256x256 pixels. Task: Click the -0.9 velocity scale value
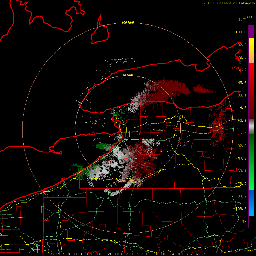click(x=242, y=121)
